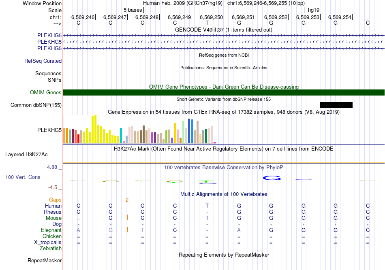The width and height of the screenshot is (385, 270).
Task: Click the dark green bar in GTEx chart
Action: coord(206,136)
